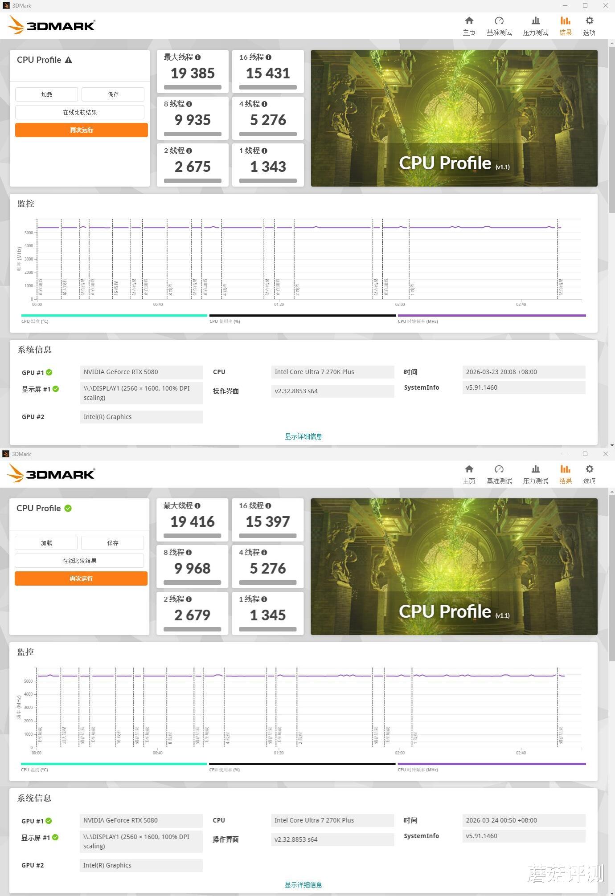Click the 8 线程 info icon above score 9 968
Screen dimensions: 615x896
point(189,552)
